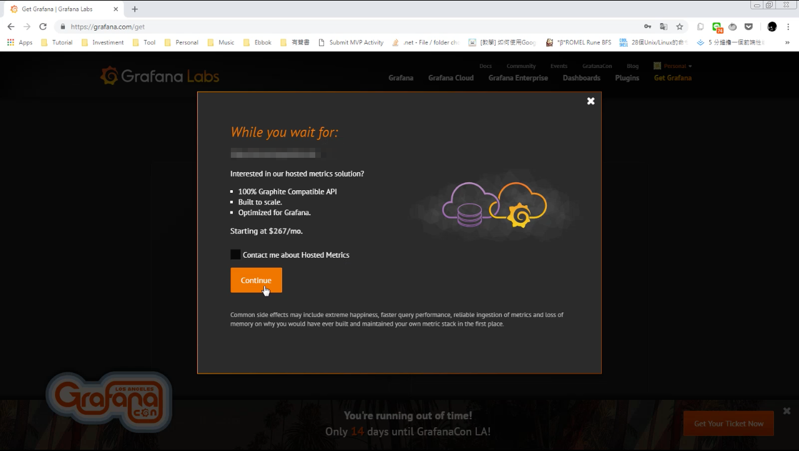Open Grafana Enterprise nav item
Image resolution: width=799 pixels, height=451 pixels.
pos(518,78)
